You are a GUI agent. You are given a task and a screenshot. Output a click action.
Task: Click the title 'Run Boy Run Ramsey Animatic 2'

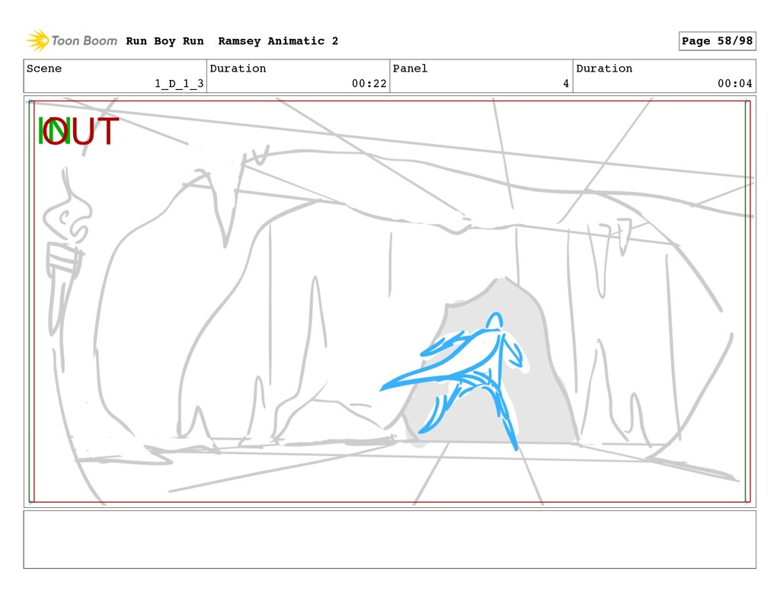[232, 41]
